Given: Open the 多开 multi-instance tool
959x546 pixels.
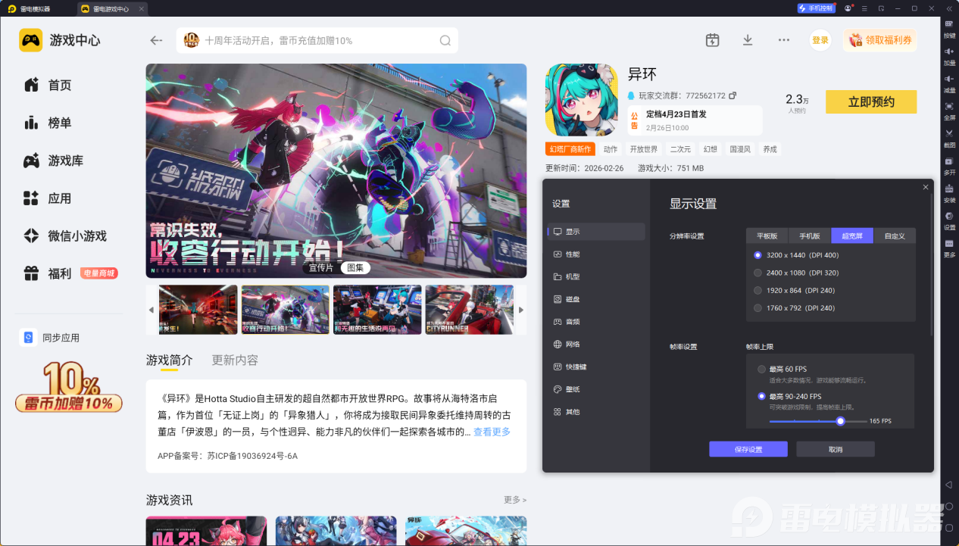Looking at the screenshot, I should [x=949, y=165].
